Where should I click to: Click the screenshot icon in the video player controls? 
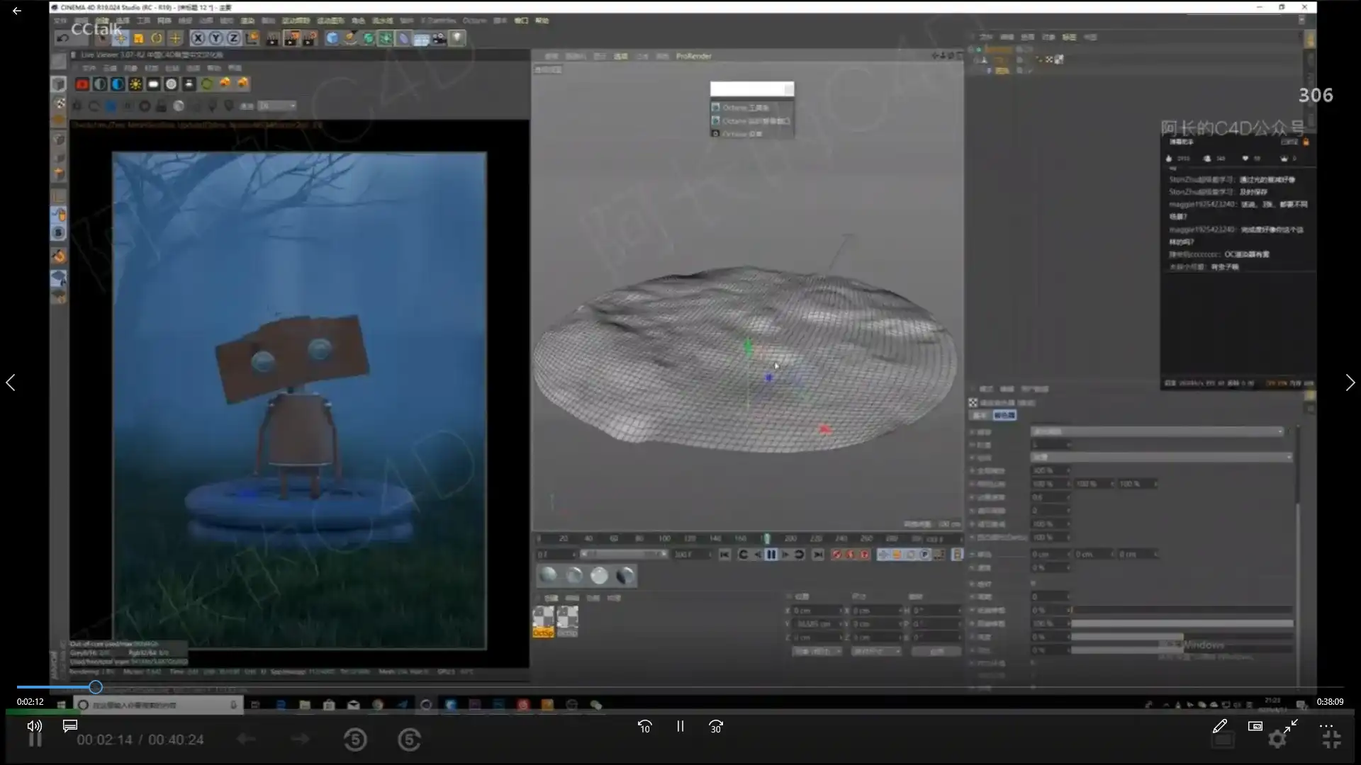(x=1255, y=726)
